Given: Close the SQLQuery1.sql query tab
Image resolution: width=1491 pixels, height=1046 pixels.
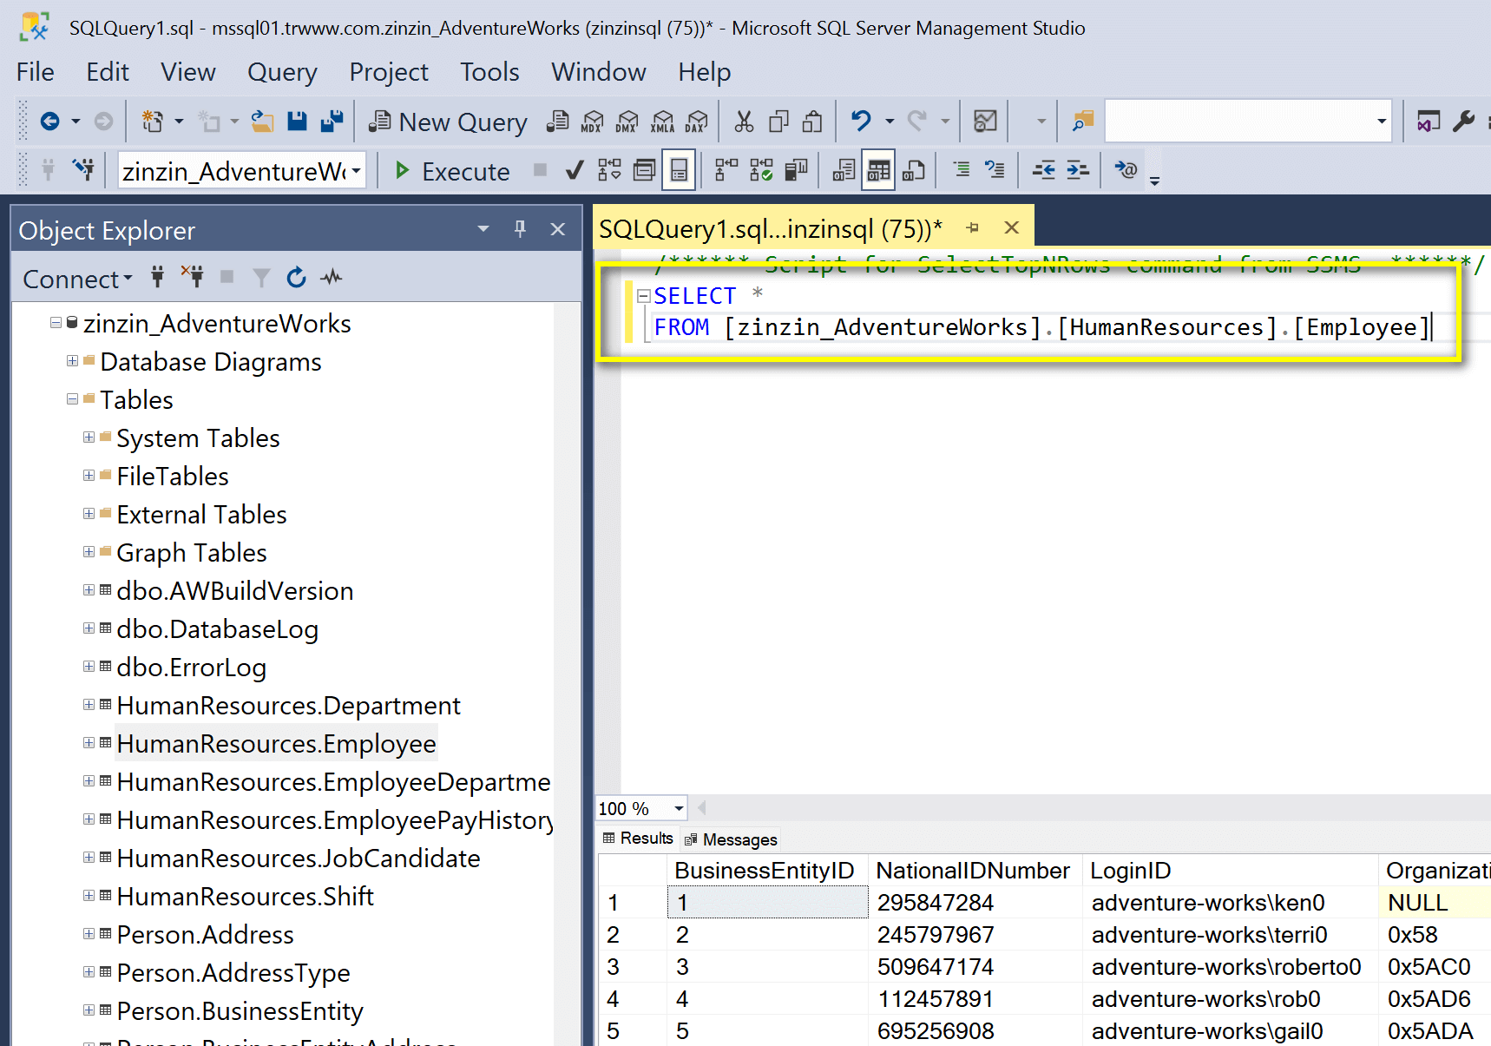Looking at the screenshot, I should pos(1011,227).
